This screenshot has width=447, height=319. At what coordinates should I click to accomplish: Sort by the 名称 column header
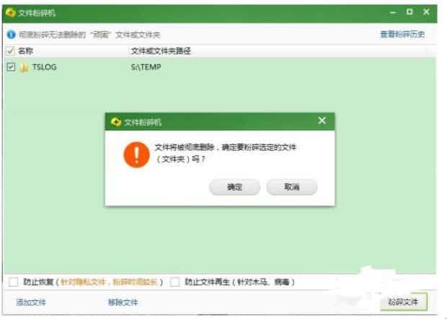click(26, 51)
